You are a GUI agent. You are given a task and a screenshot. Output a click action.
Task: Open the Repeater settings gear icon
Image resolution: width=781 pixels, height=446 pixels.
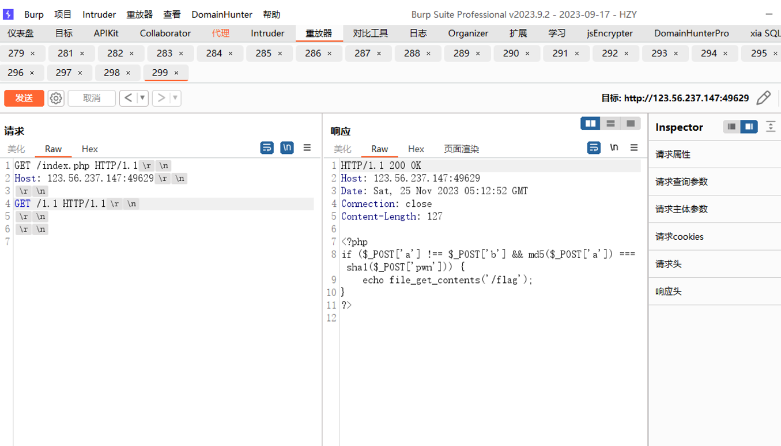pyautogui.click(x=56, y=98)
